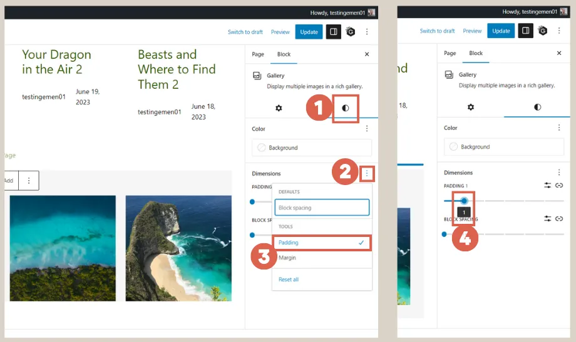Open Background color picker in left window
Screen dimensions: 576x342
[x=312, y=148]
